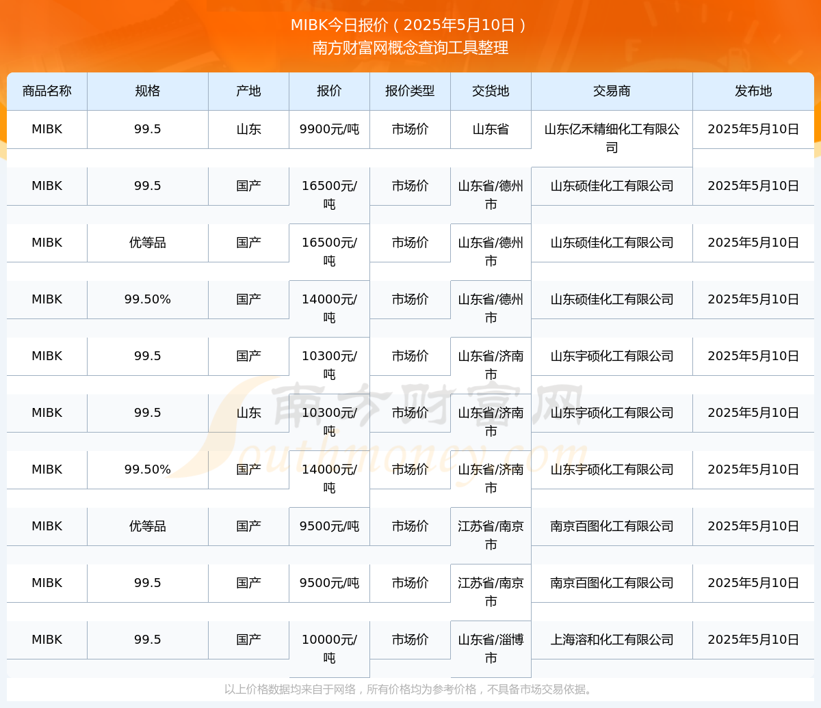The width and height of the screenshot is (821, 708).
Task: Click 14000元/吨 in the 德州市 row
Action: click(330, 308)
